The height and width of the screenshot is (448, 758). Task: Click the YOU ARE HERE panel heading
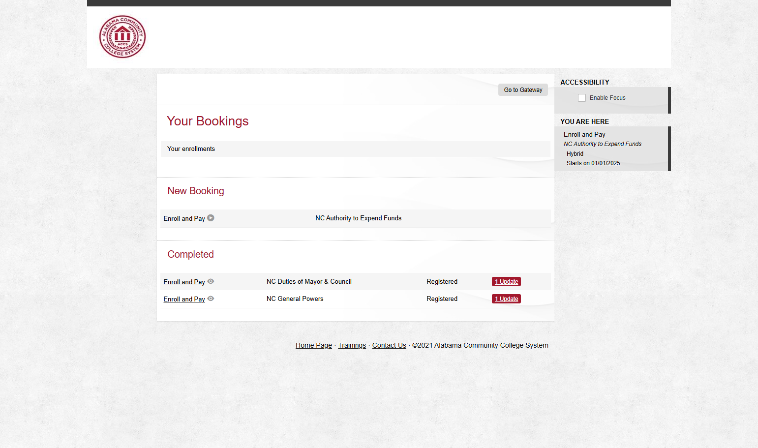pyautogui.click(x=584, y=121)
